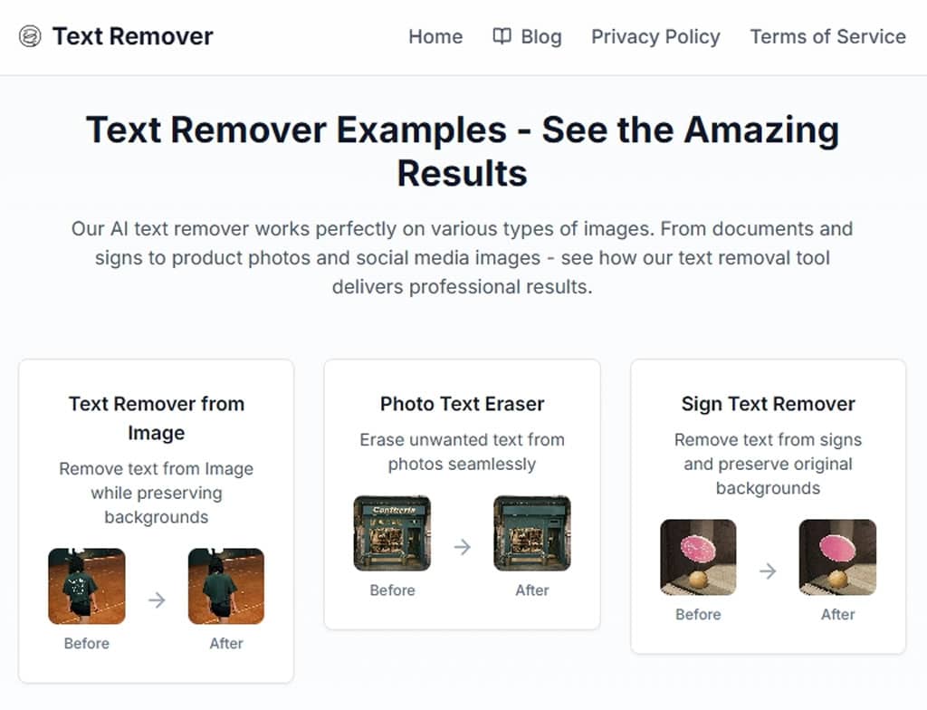The height and width of the screenshot is (710, 927).
Task: Open the Terms of Service page
Action: point(827,37)
